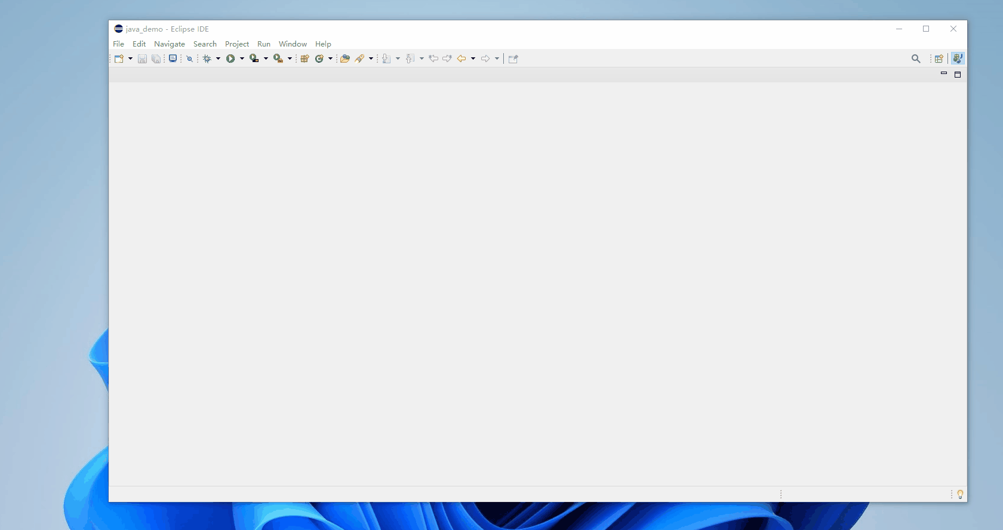Viewport: 1003px width, 530px height.
Task: Open the New wizard dropdown arrow
Action: 130,58
